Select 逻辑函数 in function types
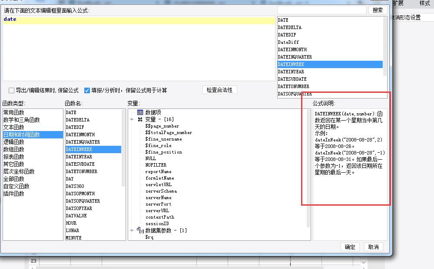 14,142
